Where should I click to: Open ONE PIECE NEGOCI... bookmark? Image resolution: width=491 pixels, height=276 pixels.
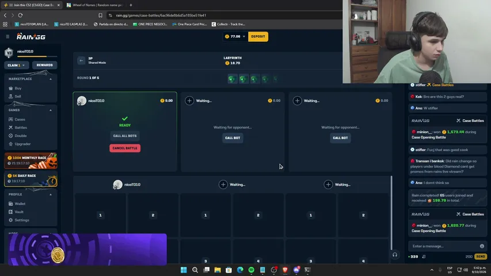[x=150, y=24]
